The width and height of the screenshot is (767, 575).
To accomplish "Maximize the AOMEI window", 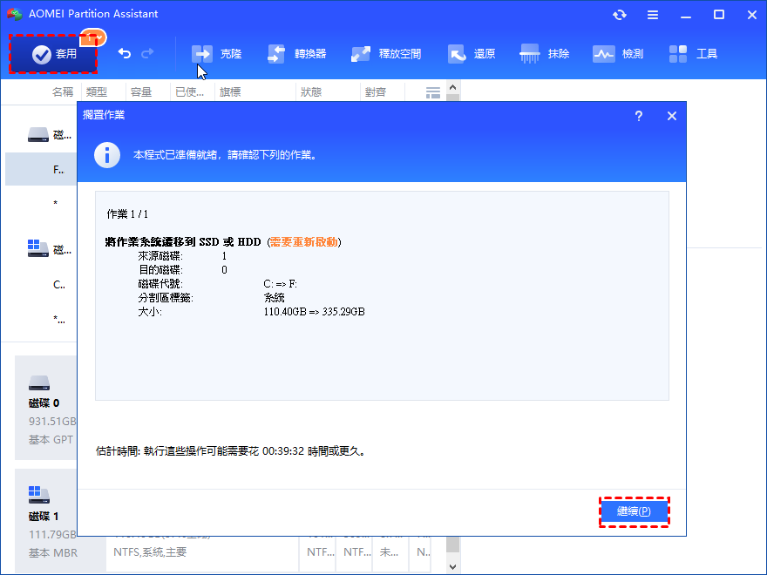I will [x=719, y=15].
